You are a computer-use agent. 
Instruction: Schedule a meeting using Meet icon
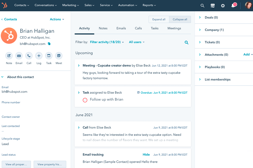coord(59,56)
